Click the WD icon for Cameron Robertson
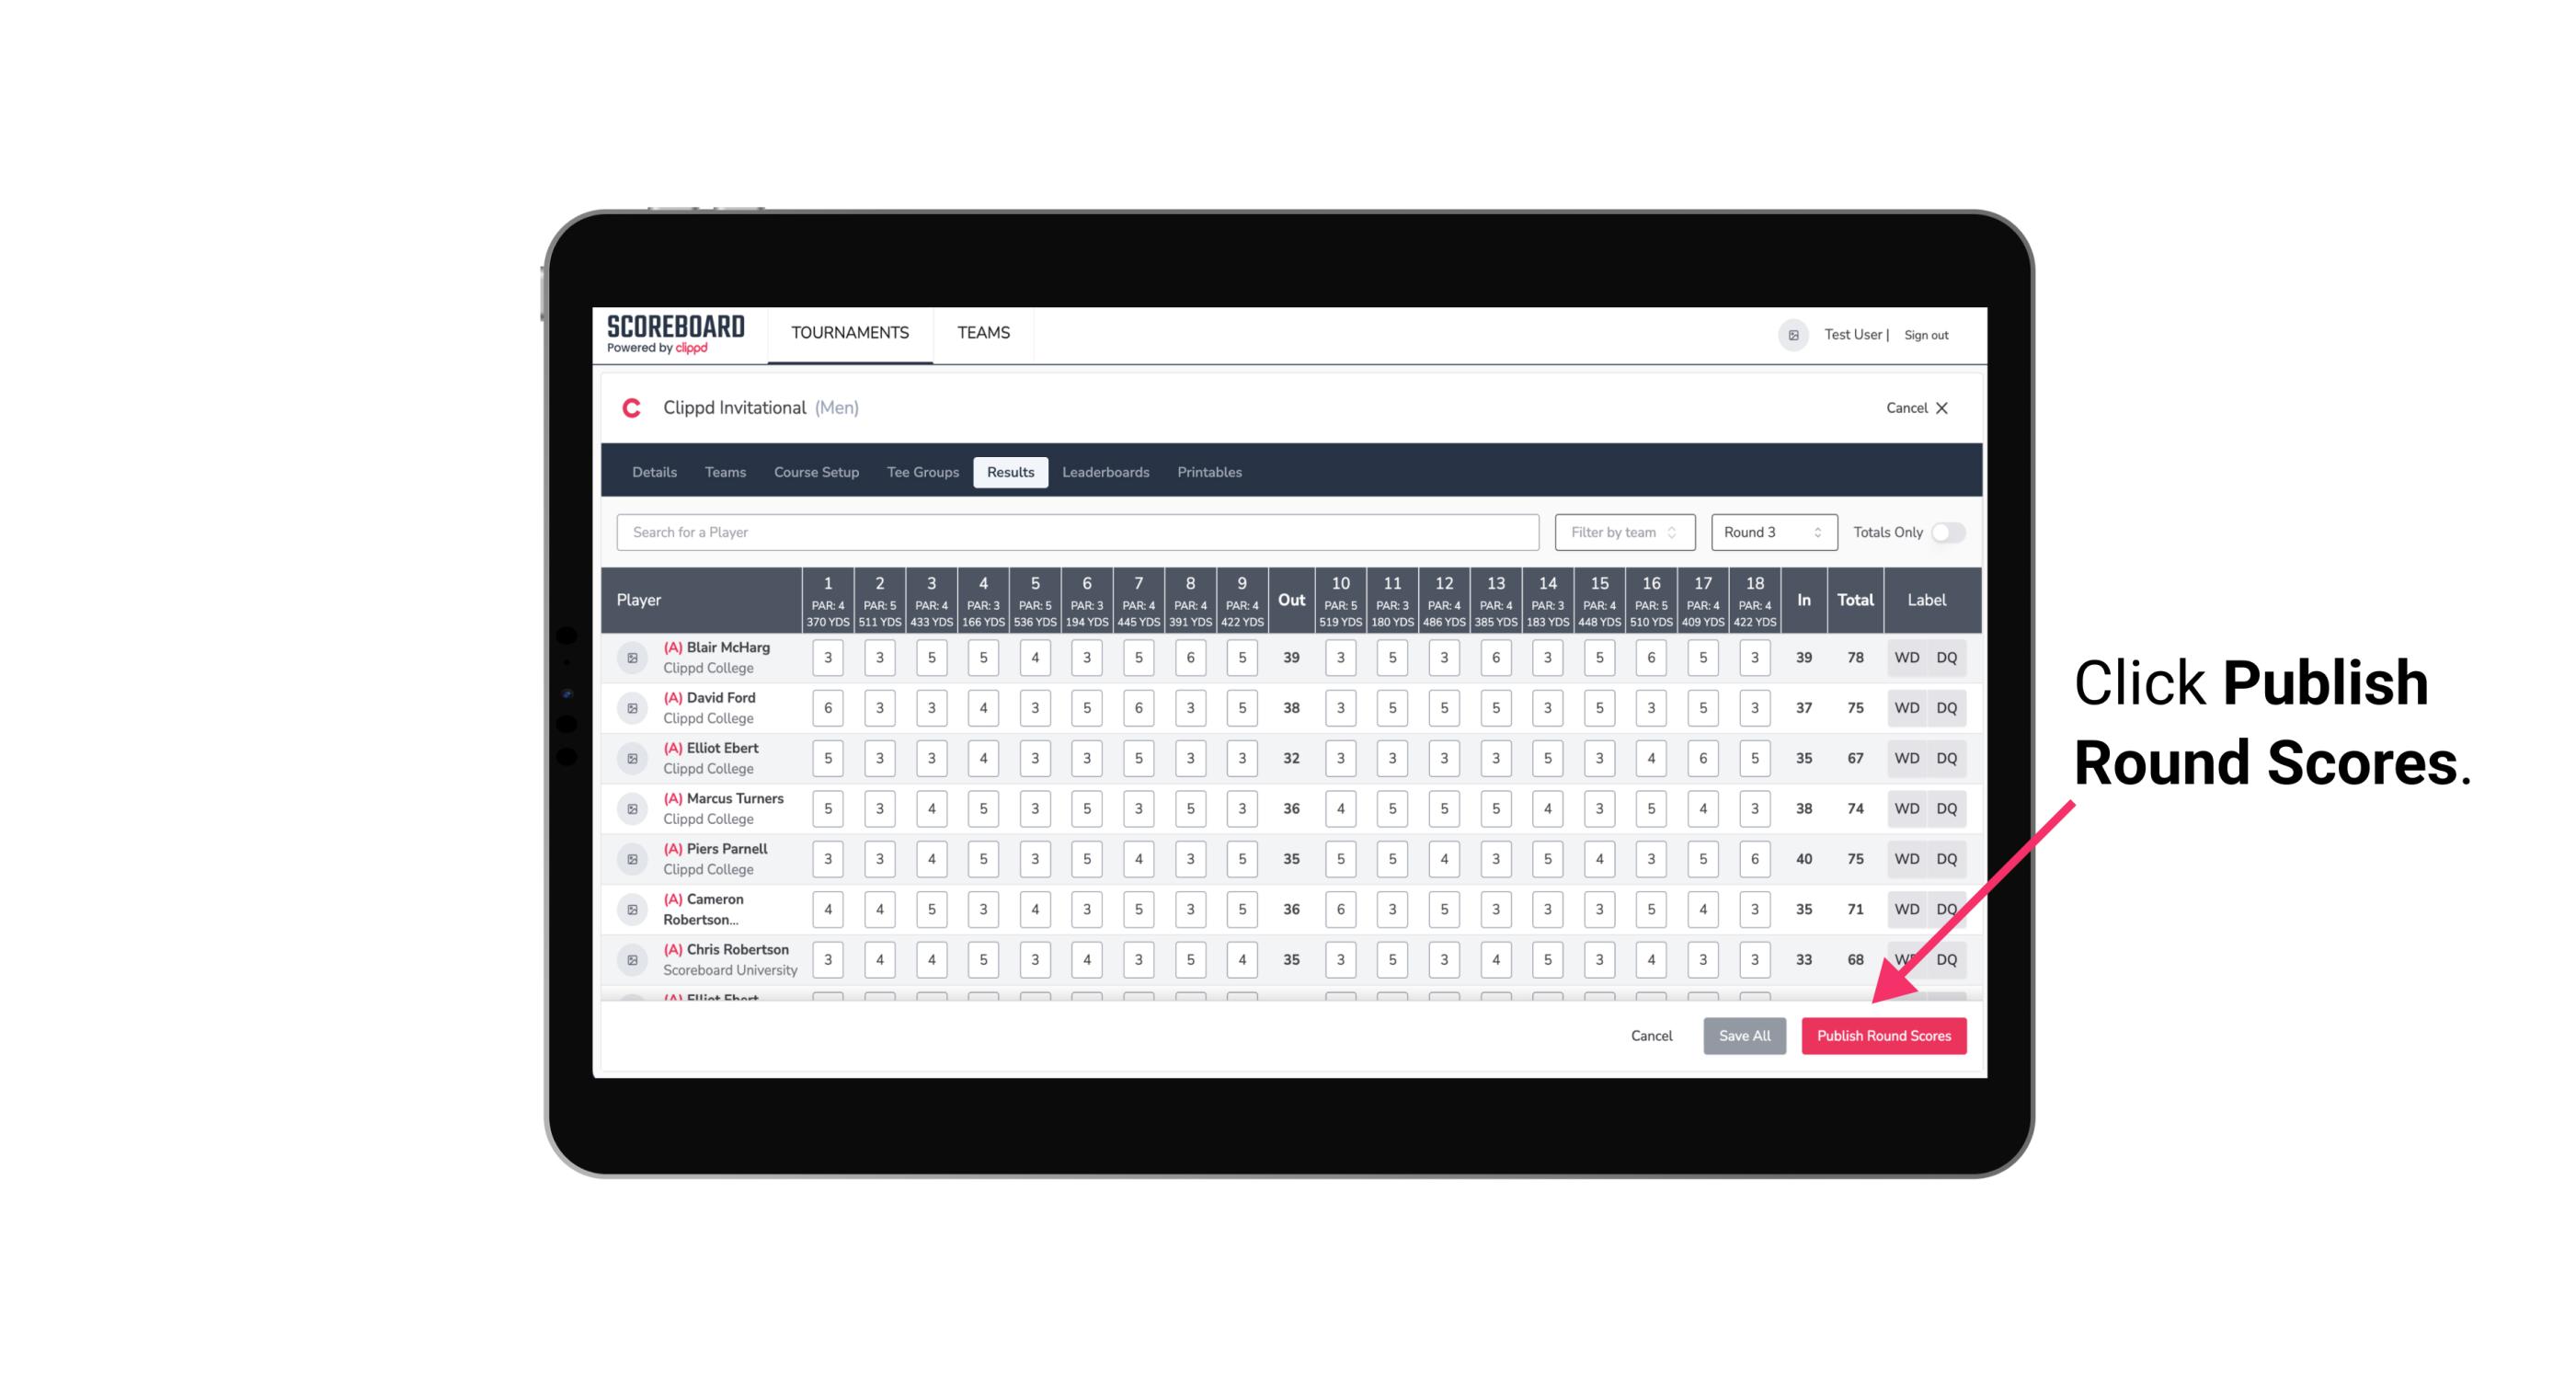This screenshot has height=1386, width=2576. coord(1906,908)
